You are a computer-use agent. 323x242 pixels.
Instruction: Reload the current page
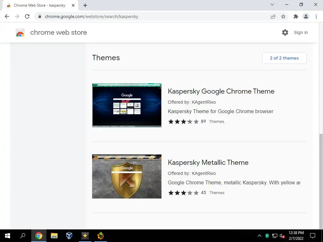click(x=27, y=16)
